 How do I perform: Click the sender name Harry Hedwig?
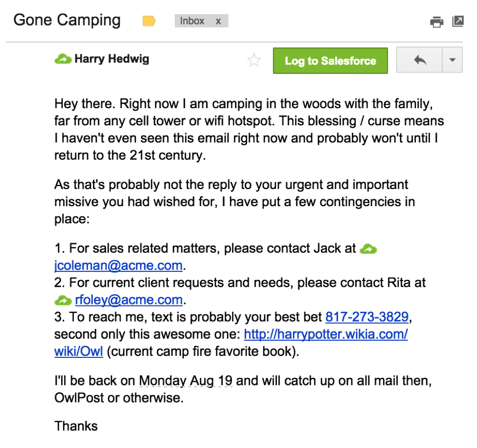(x=112, y=59)
